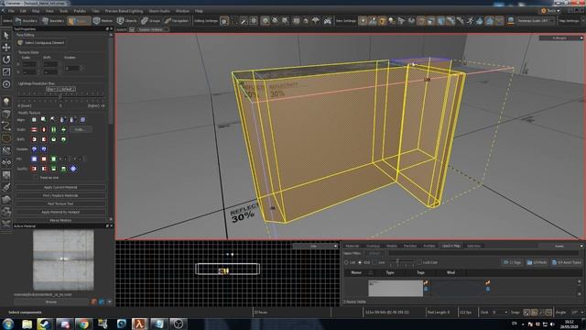
Task: Select the Path curve tool
Action: coord(6,126)
